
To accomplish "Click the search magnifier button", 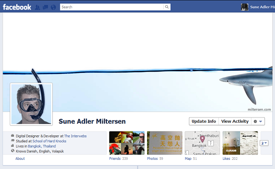I will (x=167, y=7).
